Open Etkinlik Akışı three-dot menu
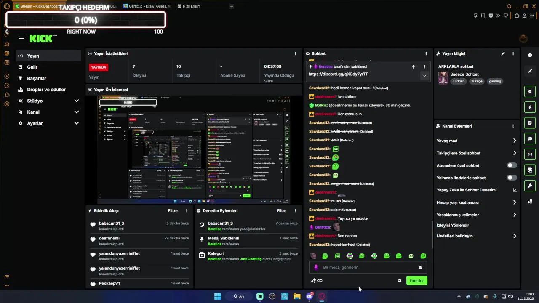 pyautogui.click(x=187, y=211)
